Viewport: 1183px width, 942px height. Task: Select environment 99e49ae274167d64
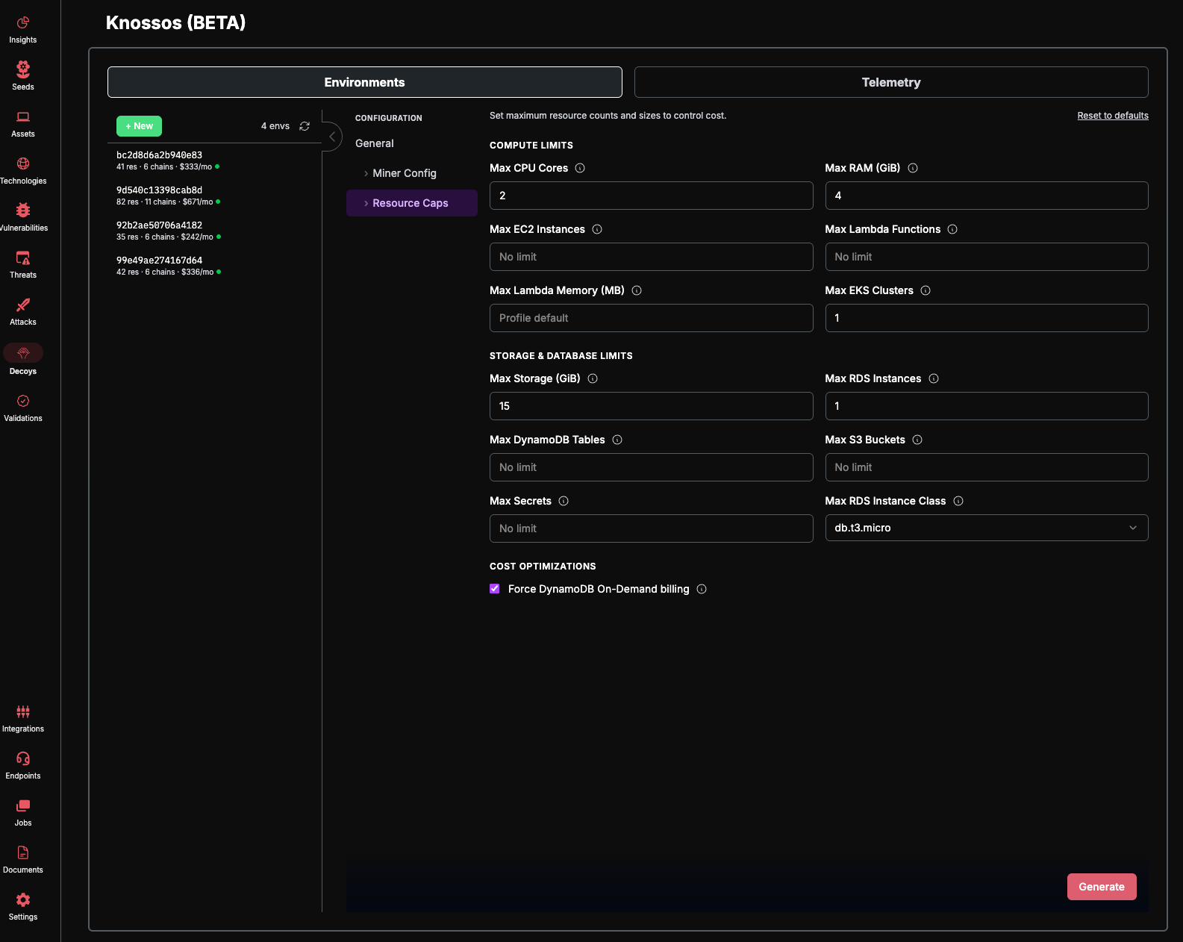[214, 266]
